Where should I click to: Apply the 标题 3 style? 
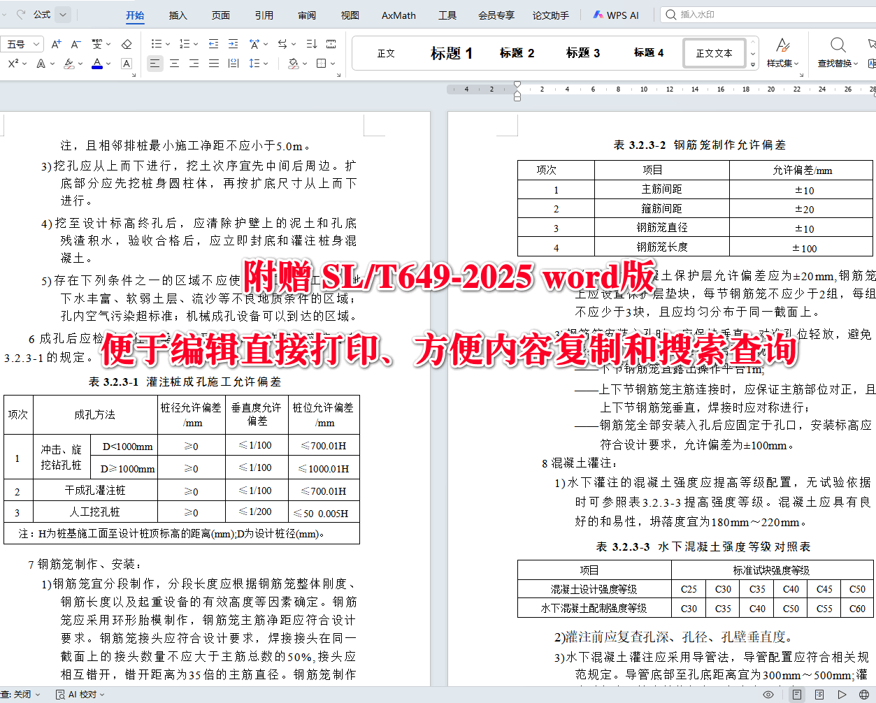point(582,53)
